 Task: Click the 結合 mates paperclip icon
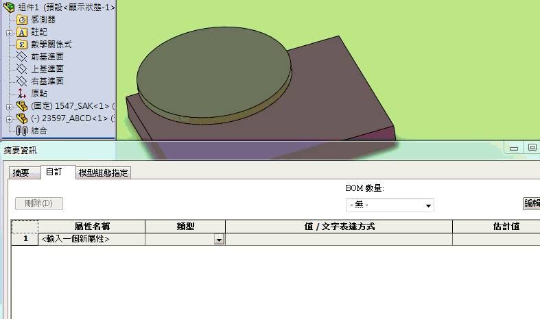coord(22,131)
